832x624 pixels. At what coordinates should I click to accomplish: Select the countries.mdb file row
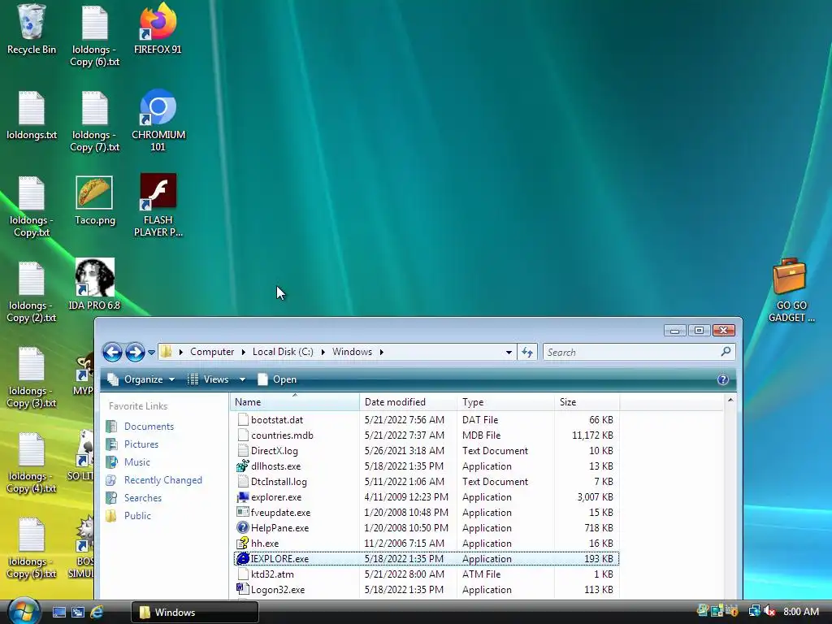tap(426, 435)
